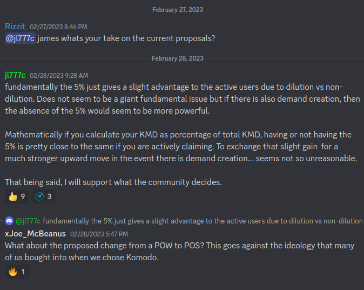The height and width of the screenshot is (290, 364).
Task: Open Rizzit's user profile from username
Action: coord(15,27)
